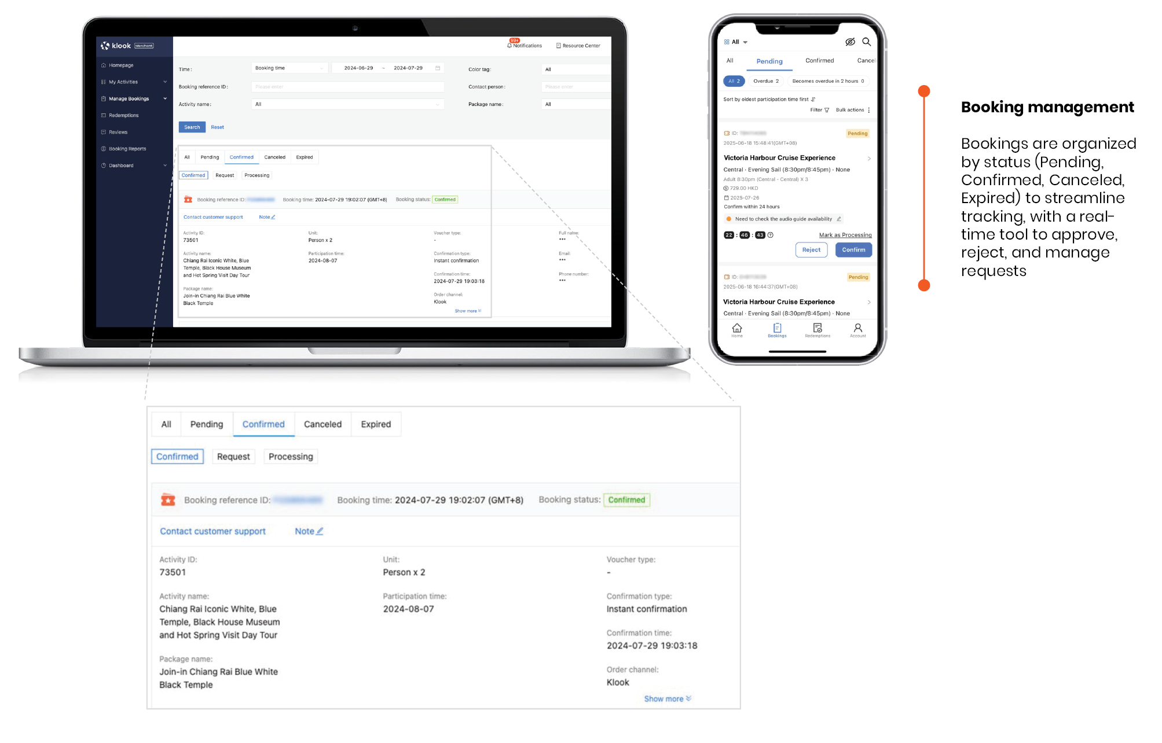Click the Booking reference ID input field
The height and width of the screenshot is (743, 1162).
tap(347, 87)
